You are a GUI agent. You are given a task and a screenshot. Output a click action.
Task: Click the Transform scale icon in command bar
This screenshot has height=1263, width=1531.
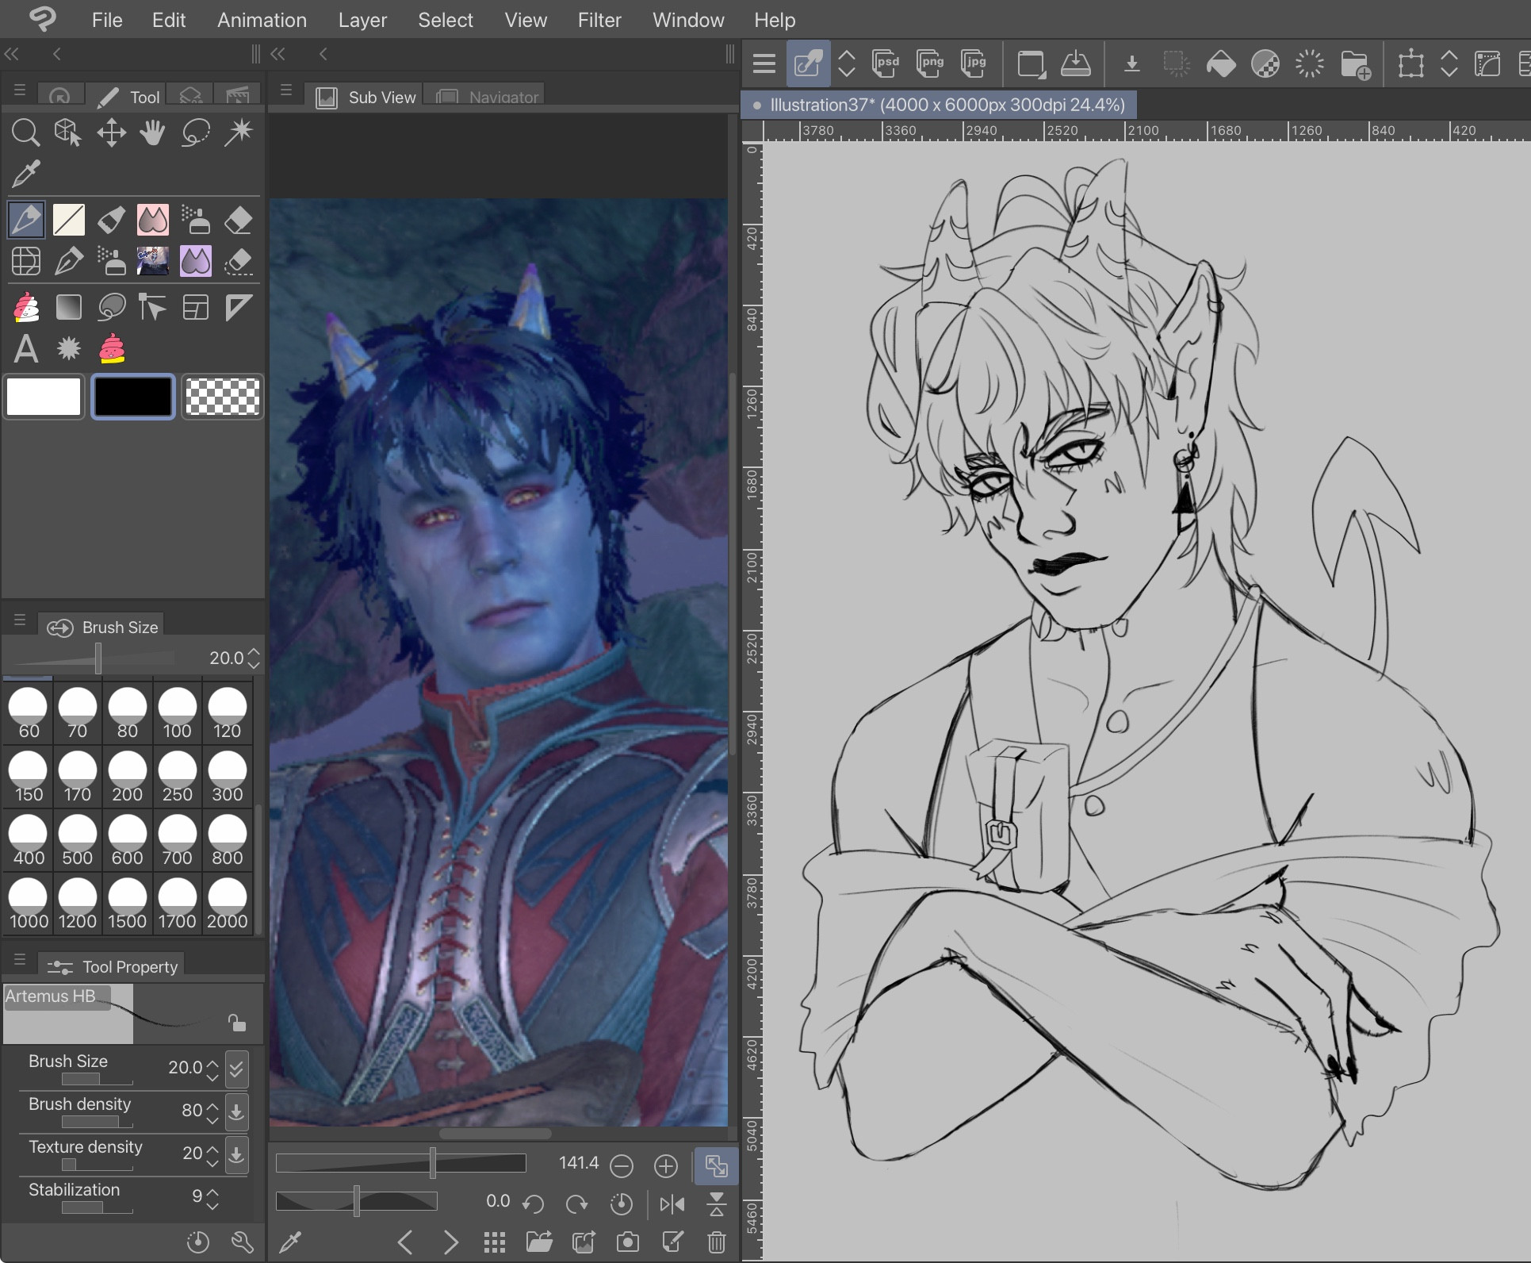coord(1411,63)
